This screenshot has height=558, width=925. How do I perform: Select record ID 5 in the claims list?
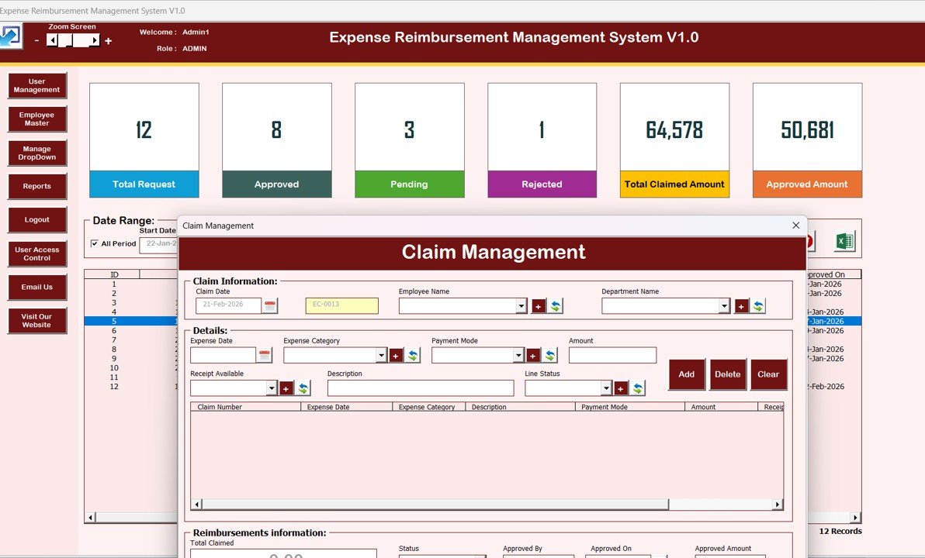pos(113,320)
